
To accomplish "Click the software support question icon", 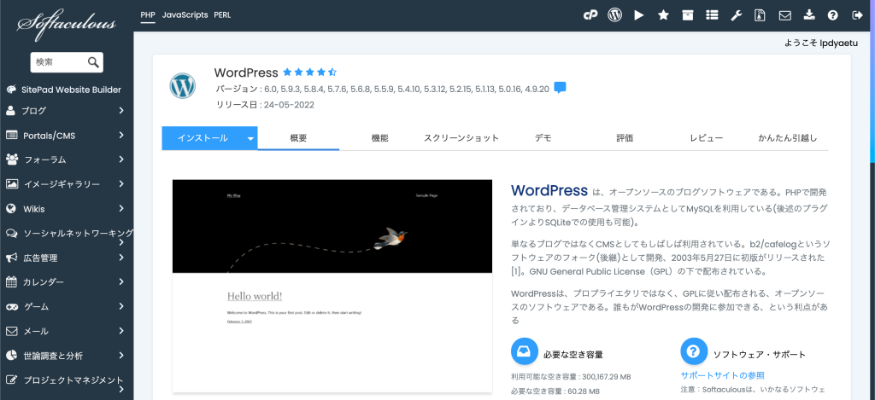I will 694,351.
